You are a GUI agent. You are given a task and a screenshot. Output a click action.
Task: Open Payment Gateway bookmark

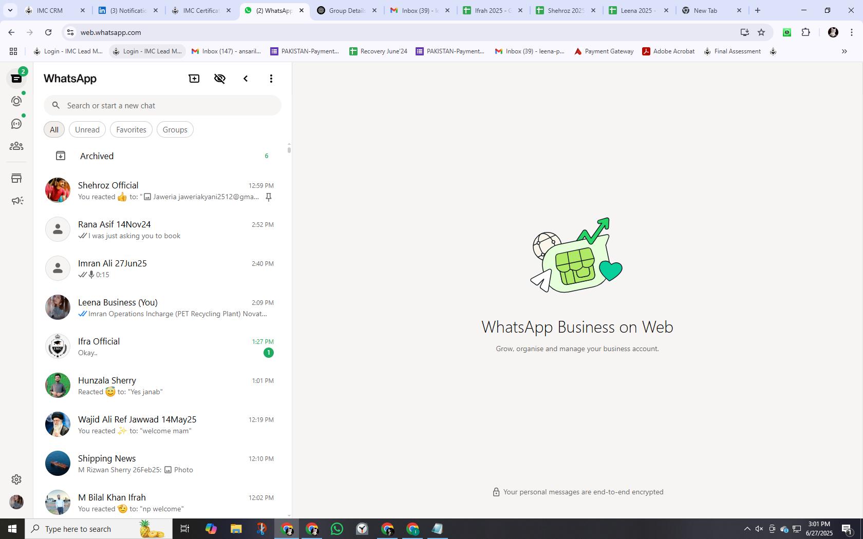click(x=604, y=51)
